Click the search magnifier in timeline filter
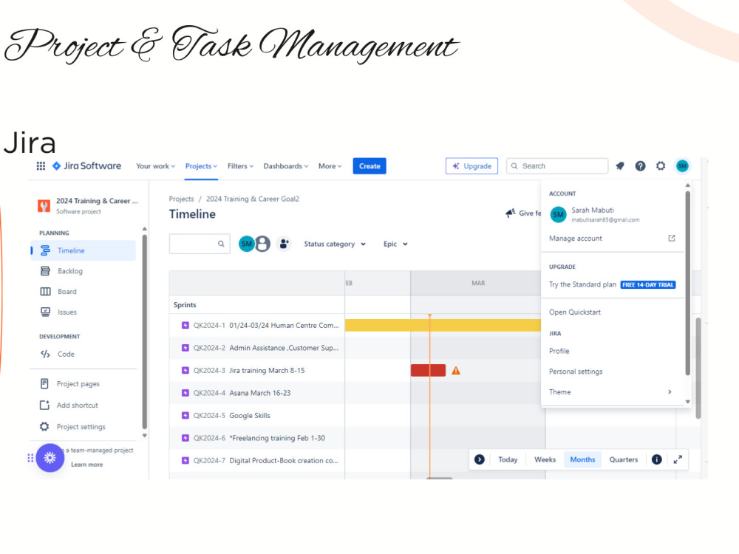 (x=221, y=244)
